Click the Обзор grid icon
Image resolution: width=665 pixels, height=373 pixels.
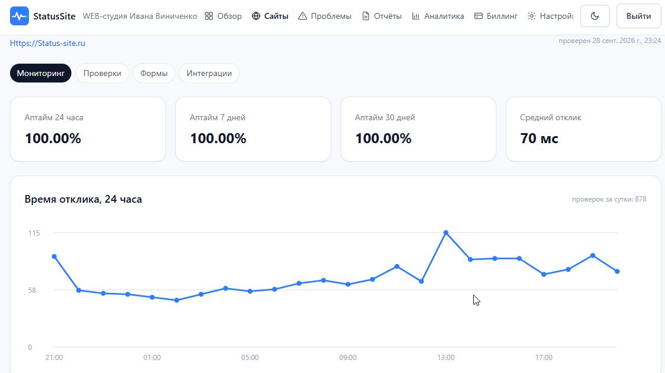click(209, 16)
